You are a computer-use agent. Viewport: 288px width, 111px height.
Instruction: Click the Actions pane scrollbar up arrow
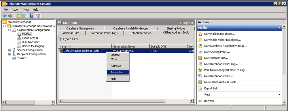(284, 27)
